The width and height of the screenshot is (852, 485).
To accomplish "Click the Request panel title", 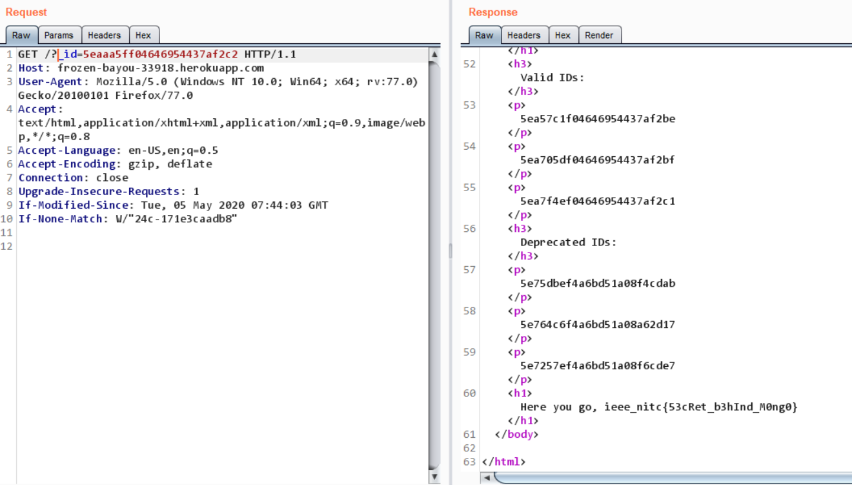I will coord(26,12).
